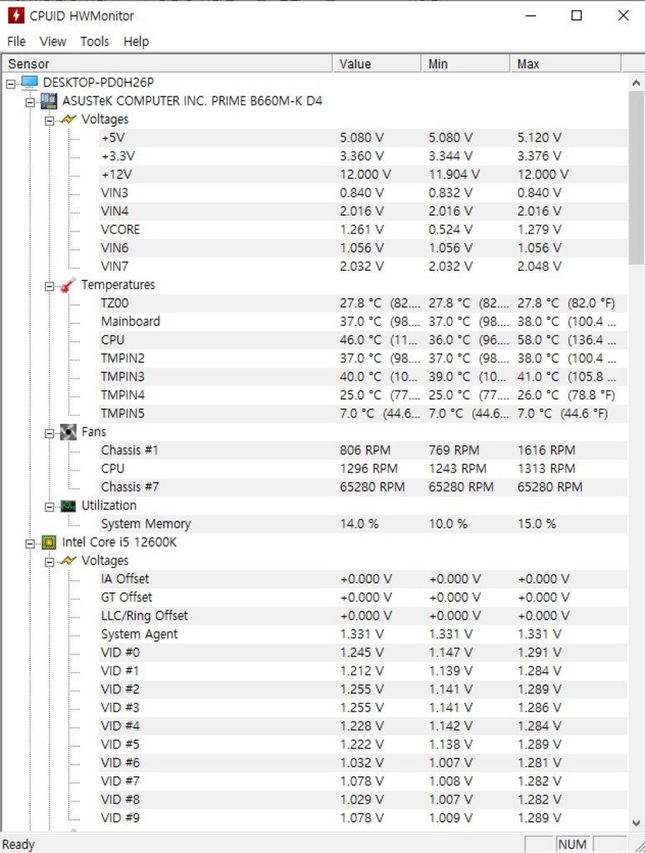Image resolution: width=645 pixels, height=853 pixels.
Task: Select the System Memory utilization row
Action: (x=363, y=524)
